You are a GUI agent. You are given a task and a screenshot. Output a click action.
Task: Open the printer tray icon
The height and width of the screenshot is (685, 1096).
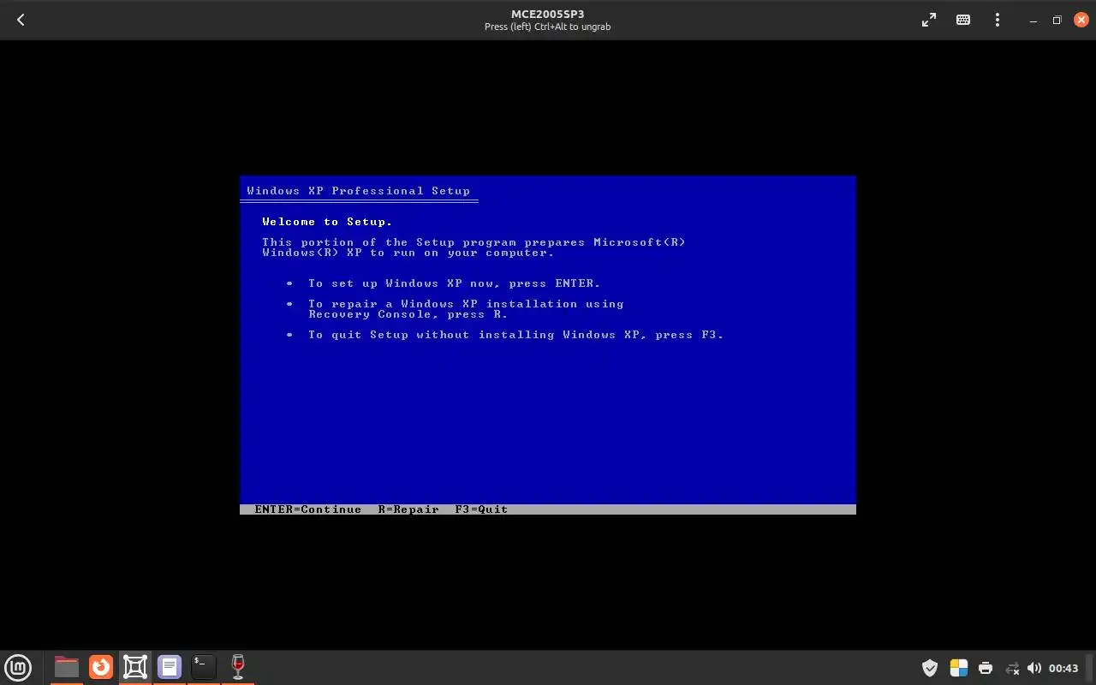tap(986, 668)
